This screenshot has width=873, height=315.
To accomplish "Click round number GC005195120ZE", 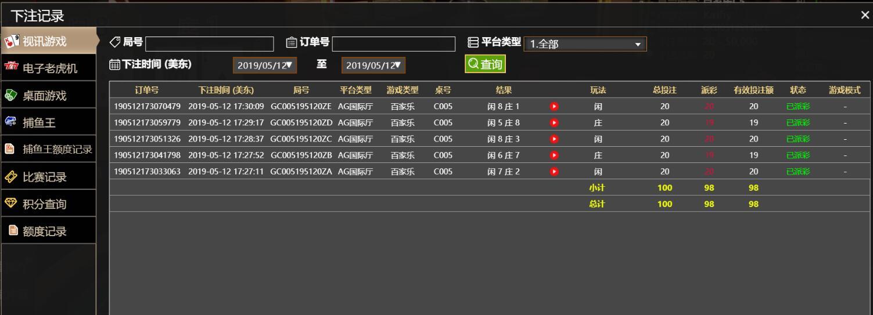I will click(301, 106).
